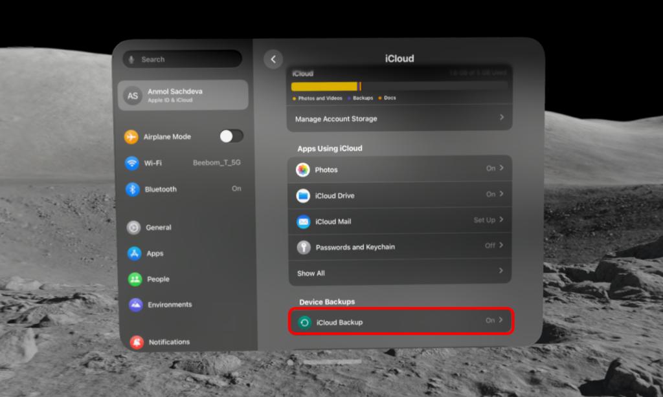This screenshot has width=663, height=397.
Task: Open Passwords and Keychain chevron
Action: [x=501, y=246]
